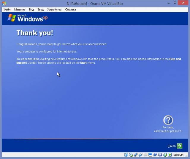Click the keyboard capture green arrow icon
The width and height of the screenshot is (190, 159).
(x=170, y=155)
